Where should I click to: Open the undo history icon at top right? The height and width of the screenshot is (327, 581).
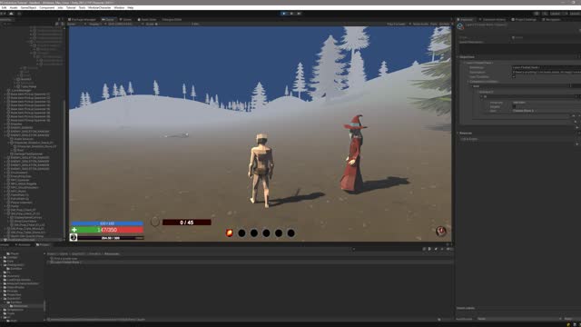point(537,14)
